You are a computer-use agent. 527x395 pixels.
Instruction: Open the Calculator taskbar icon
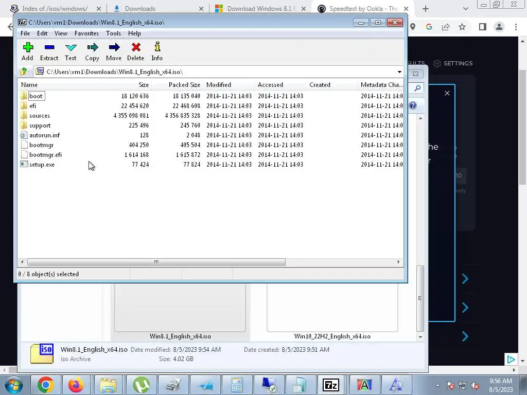click(x=237, y=385)
